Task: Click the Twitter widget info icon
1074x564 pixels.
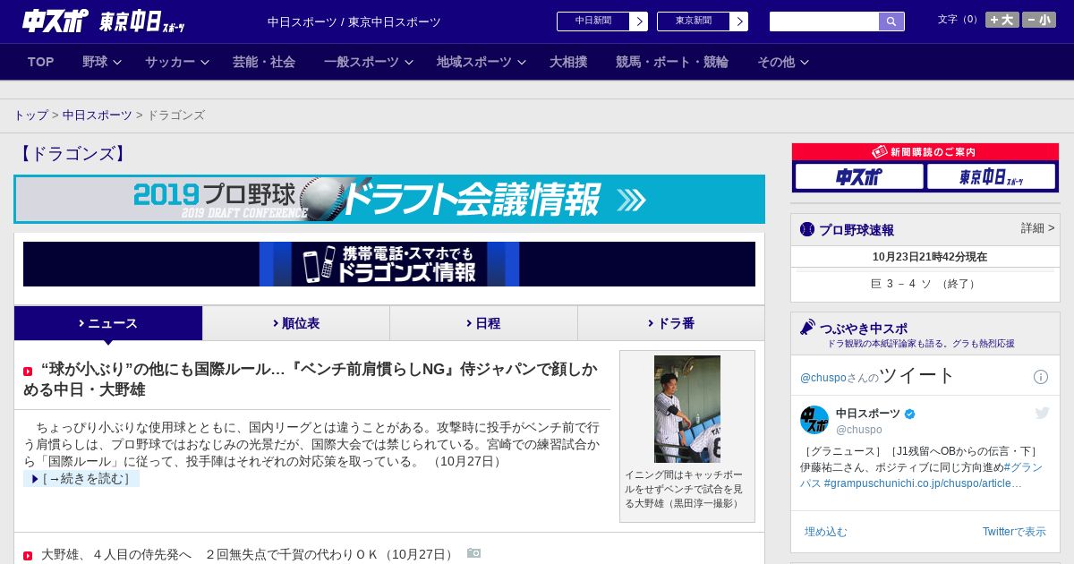Action: click(1041, 377)
